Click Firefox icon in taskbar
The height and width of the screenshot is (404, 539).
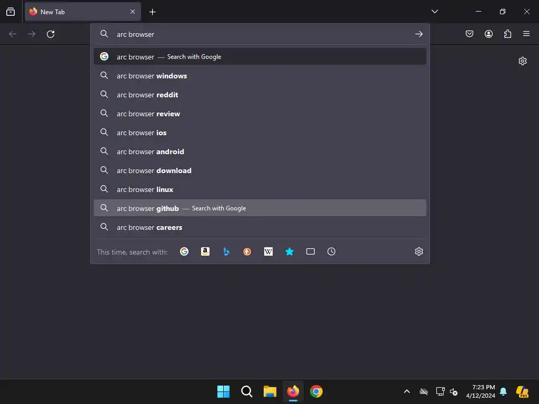[x=293, y=391]
